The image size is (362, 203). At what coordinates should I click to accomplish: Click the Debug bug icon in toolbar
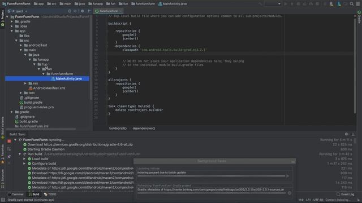[292, 4]
